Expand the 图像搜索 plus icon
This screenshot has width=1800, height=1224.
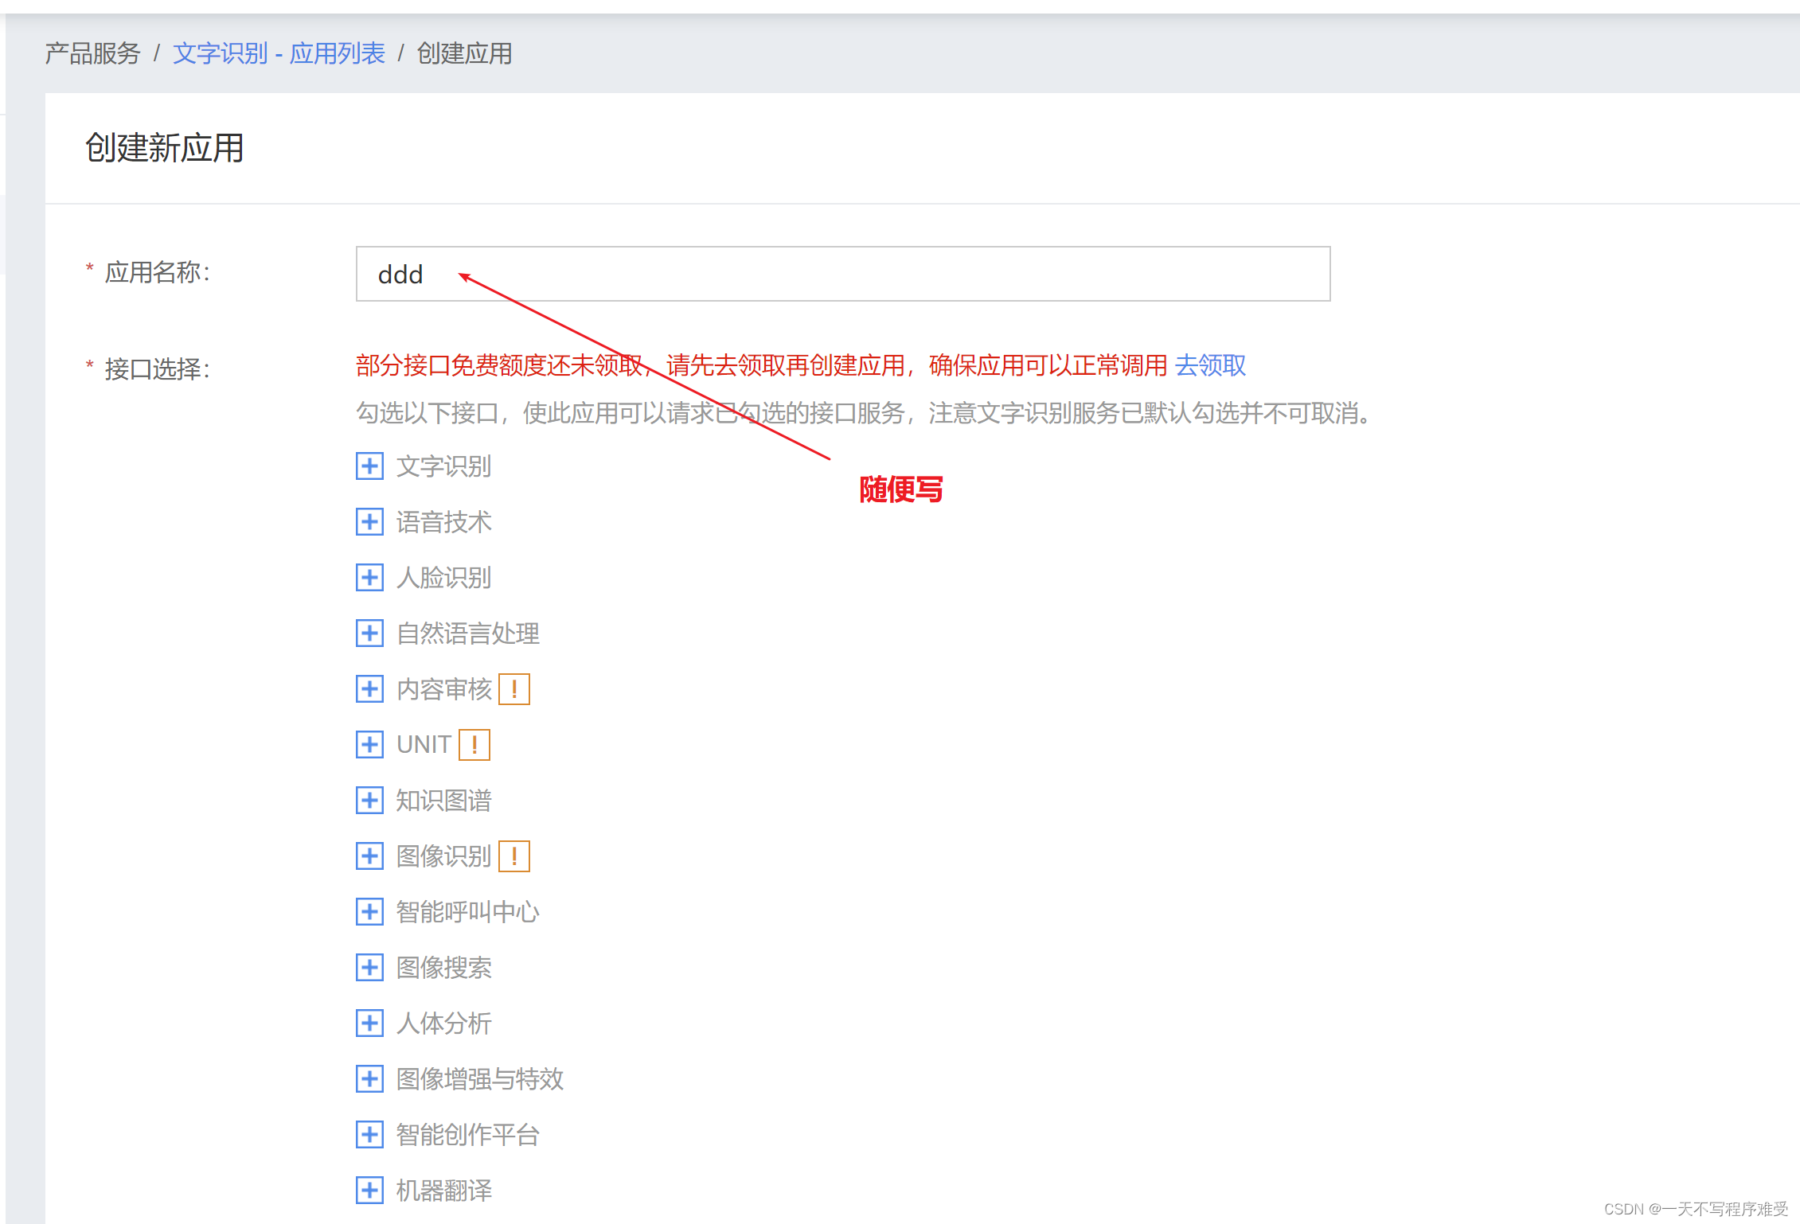click(369, 968)
